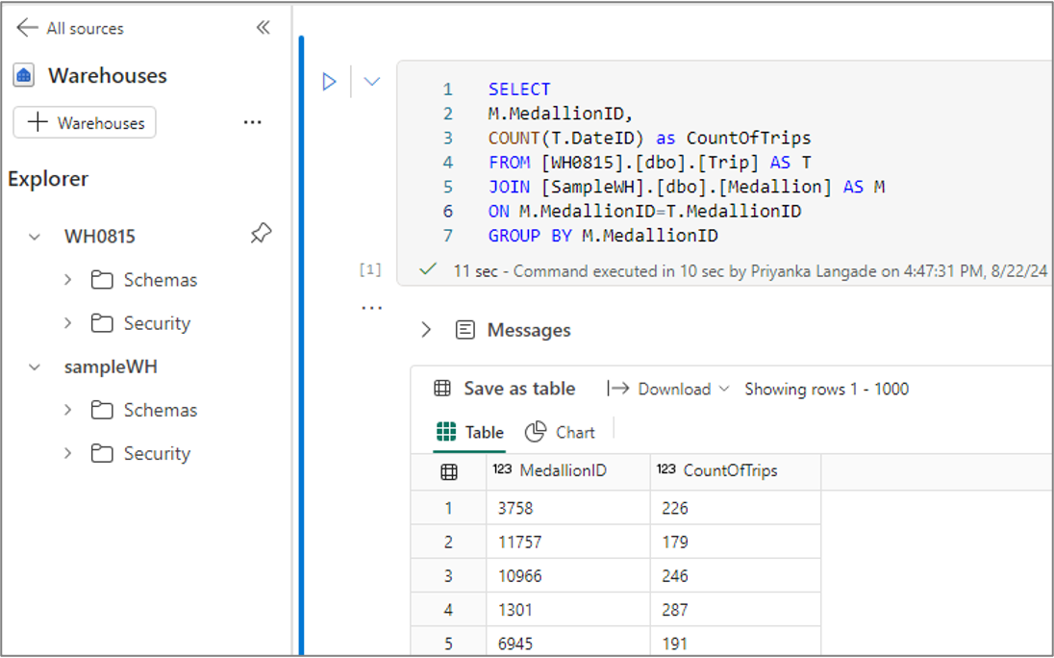1054x658 pixels.
Task: Open the cell more options ellipsis
Action: [372, 308]
